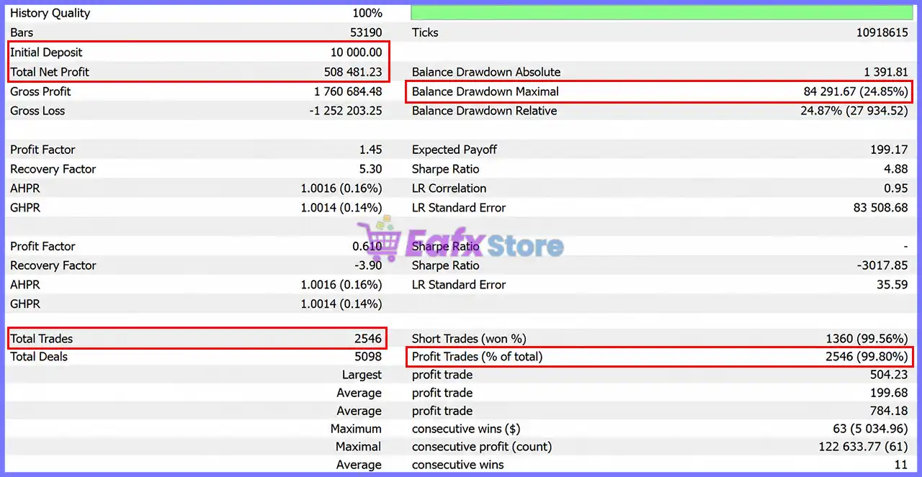Select the "Total Trades" label

(x=41, y=339)
